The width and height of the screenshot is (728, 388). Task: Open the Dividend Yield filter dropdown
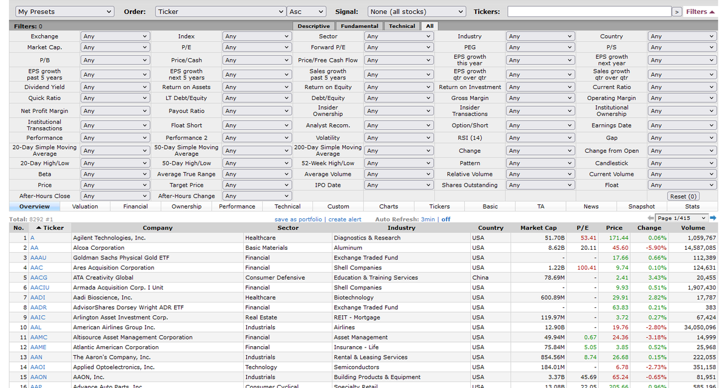click(x=115, y=87)
